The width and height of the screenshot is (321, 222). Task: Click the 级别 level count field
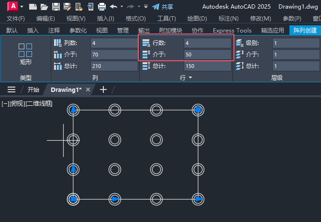[296, 43]
